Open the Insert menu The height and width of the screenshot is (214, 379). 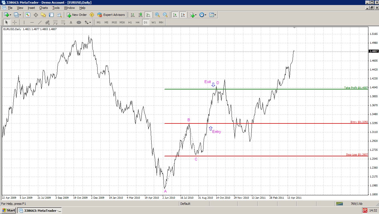[31, 8]
